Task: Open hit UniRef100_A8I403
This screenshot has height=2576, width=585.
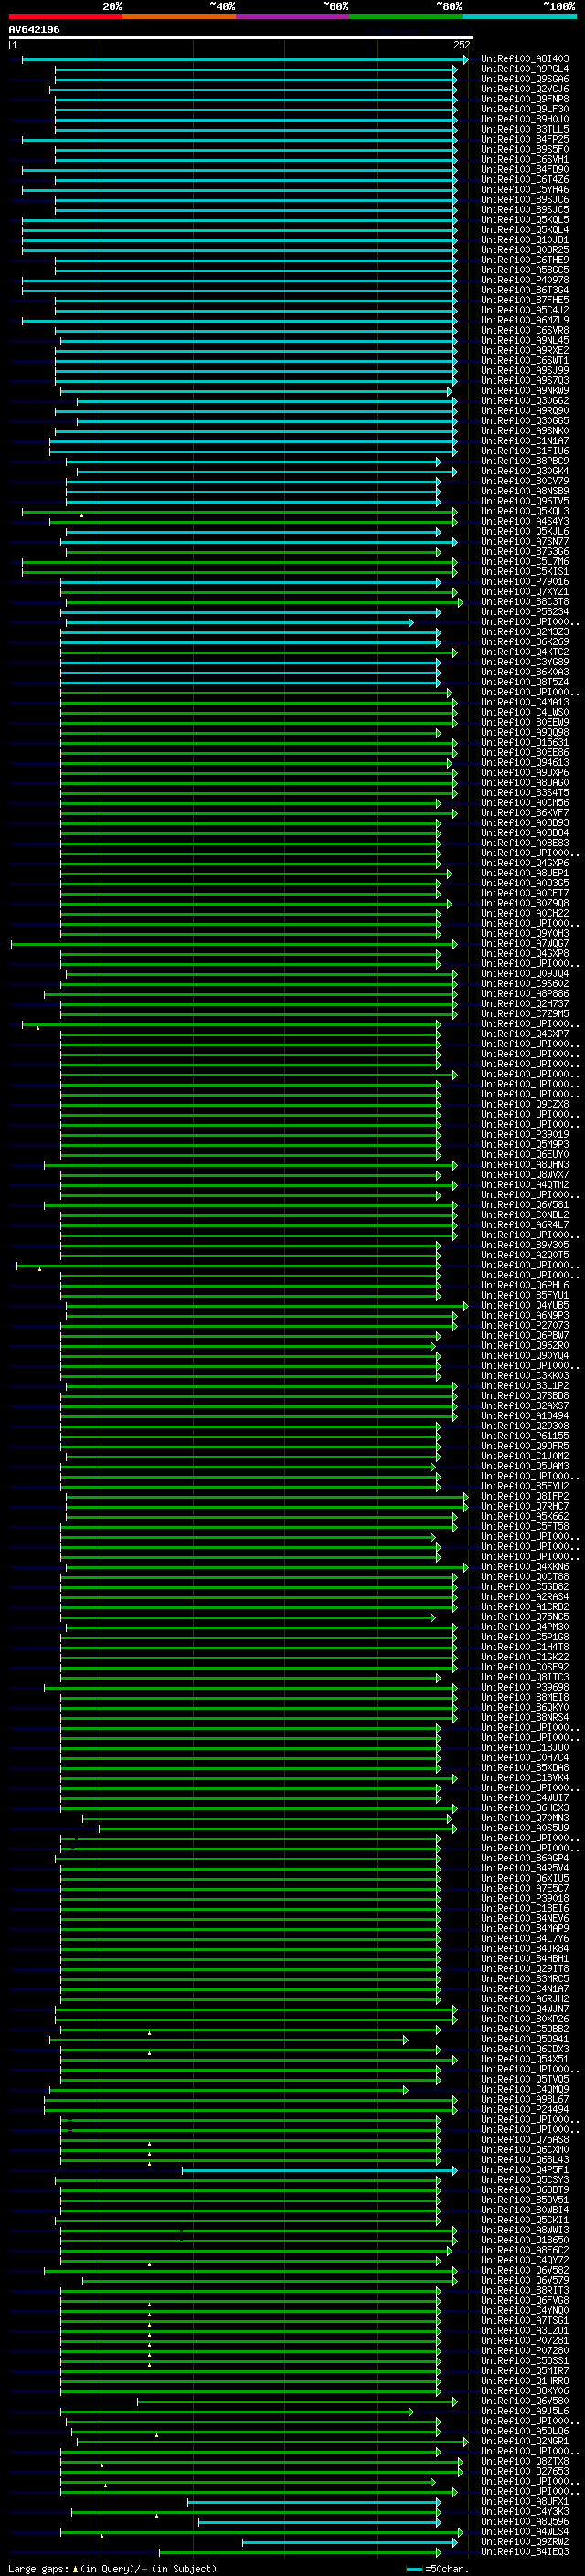Action: coord(525,59)
